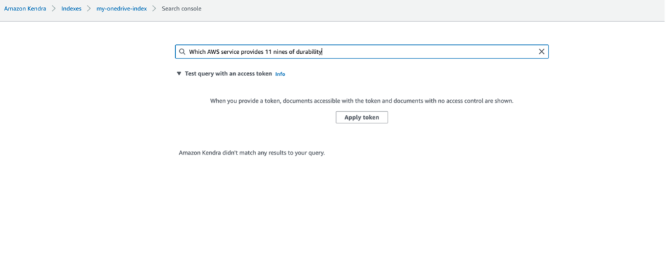Screen dimensions: 667x254
Task: Go to the Indexes breadcrumb
Action: coord(72,8)
